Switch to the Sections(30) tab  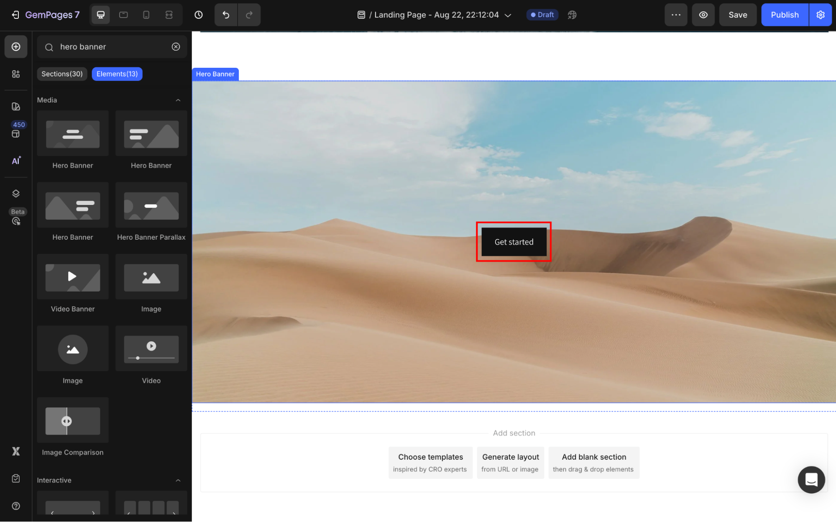tap(62, 74)
